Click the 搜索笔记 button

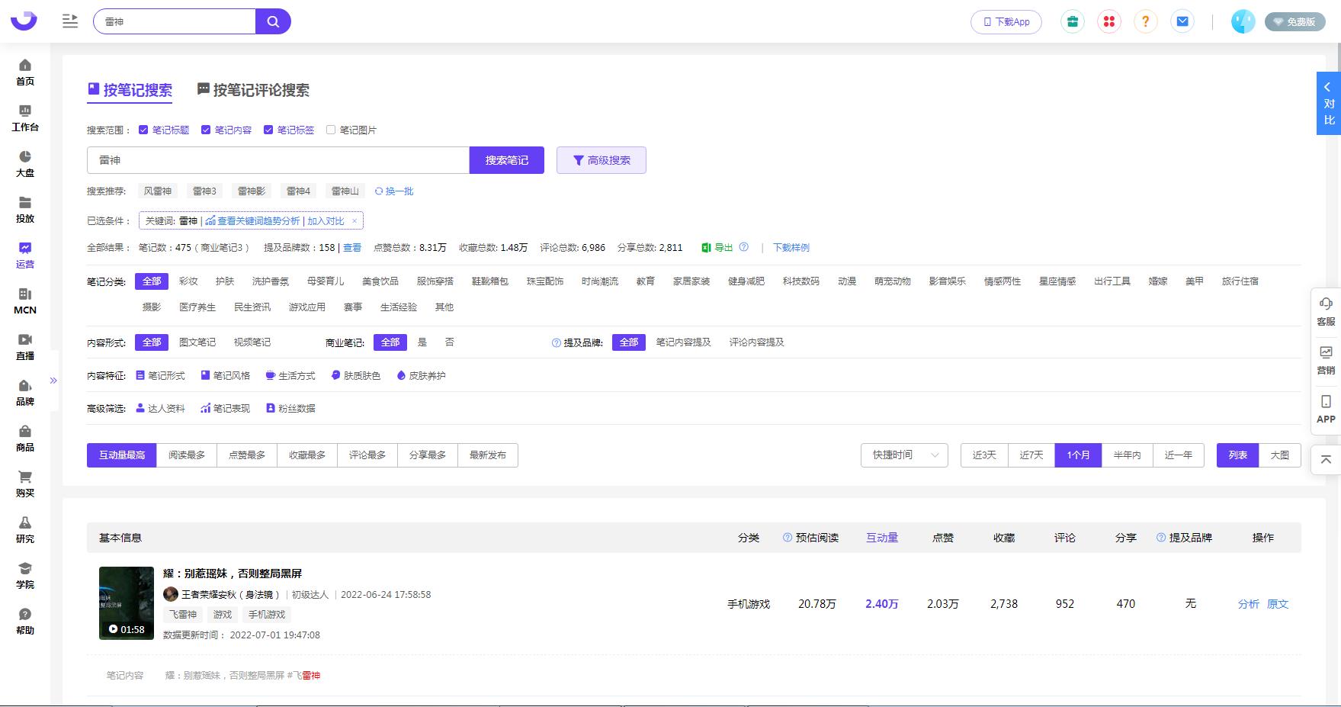pyautogui.click(x=507, y=160)
